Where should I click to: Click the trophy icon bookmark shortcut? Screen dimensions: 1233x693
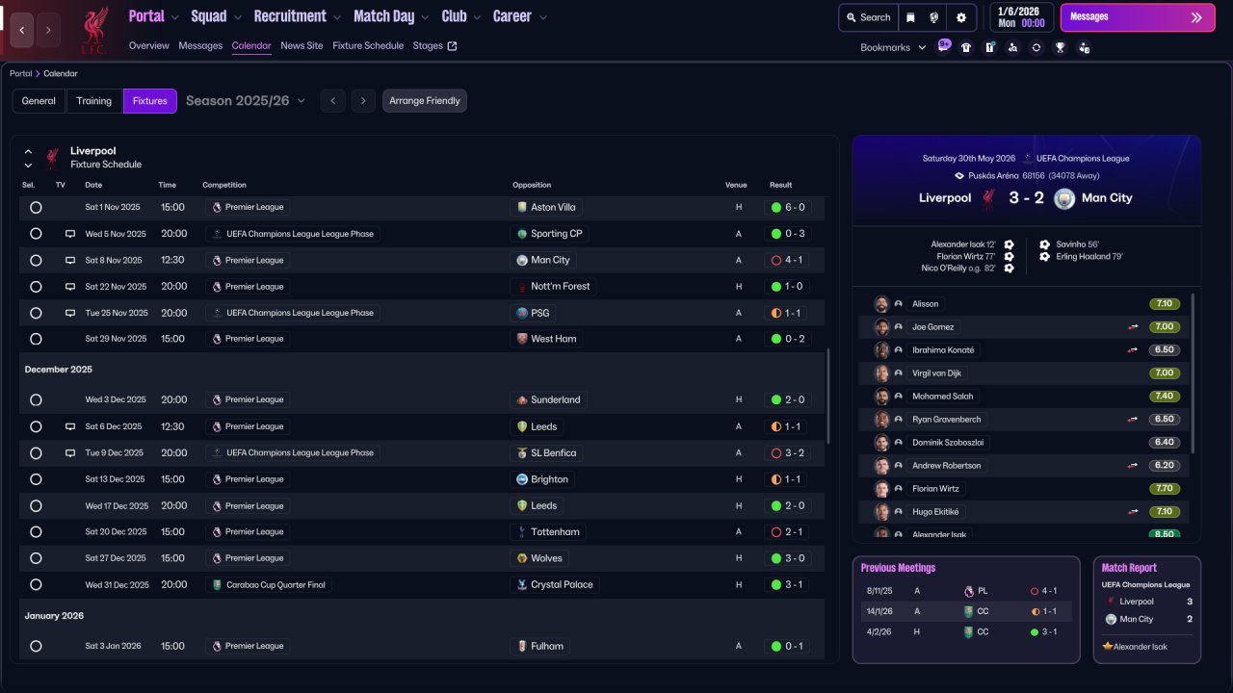pyautogui.click(x=1060, y=47)
